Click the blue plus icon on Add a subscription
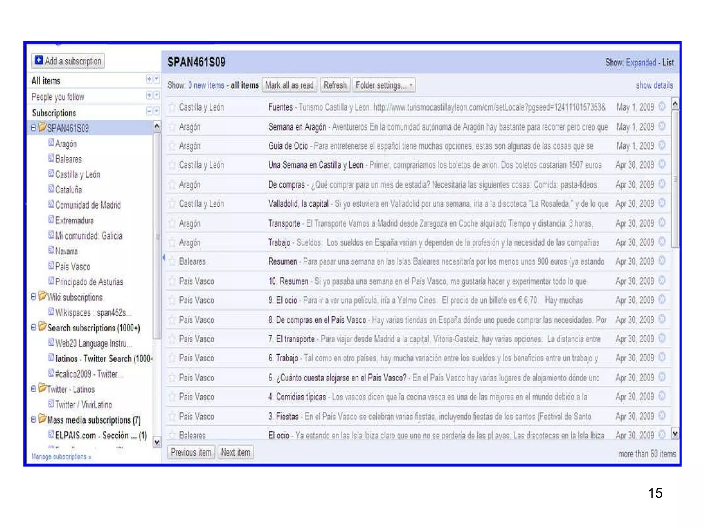 click(39, 60)
